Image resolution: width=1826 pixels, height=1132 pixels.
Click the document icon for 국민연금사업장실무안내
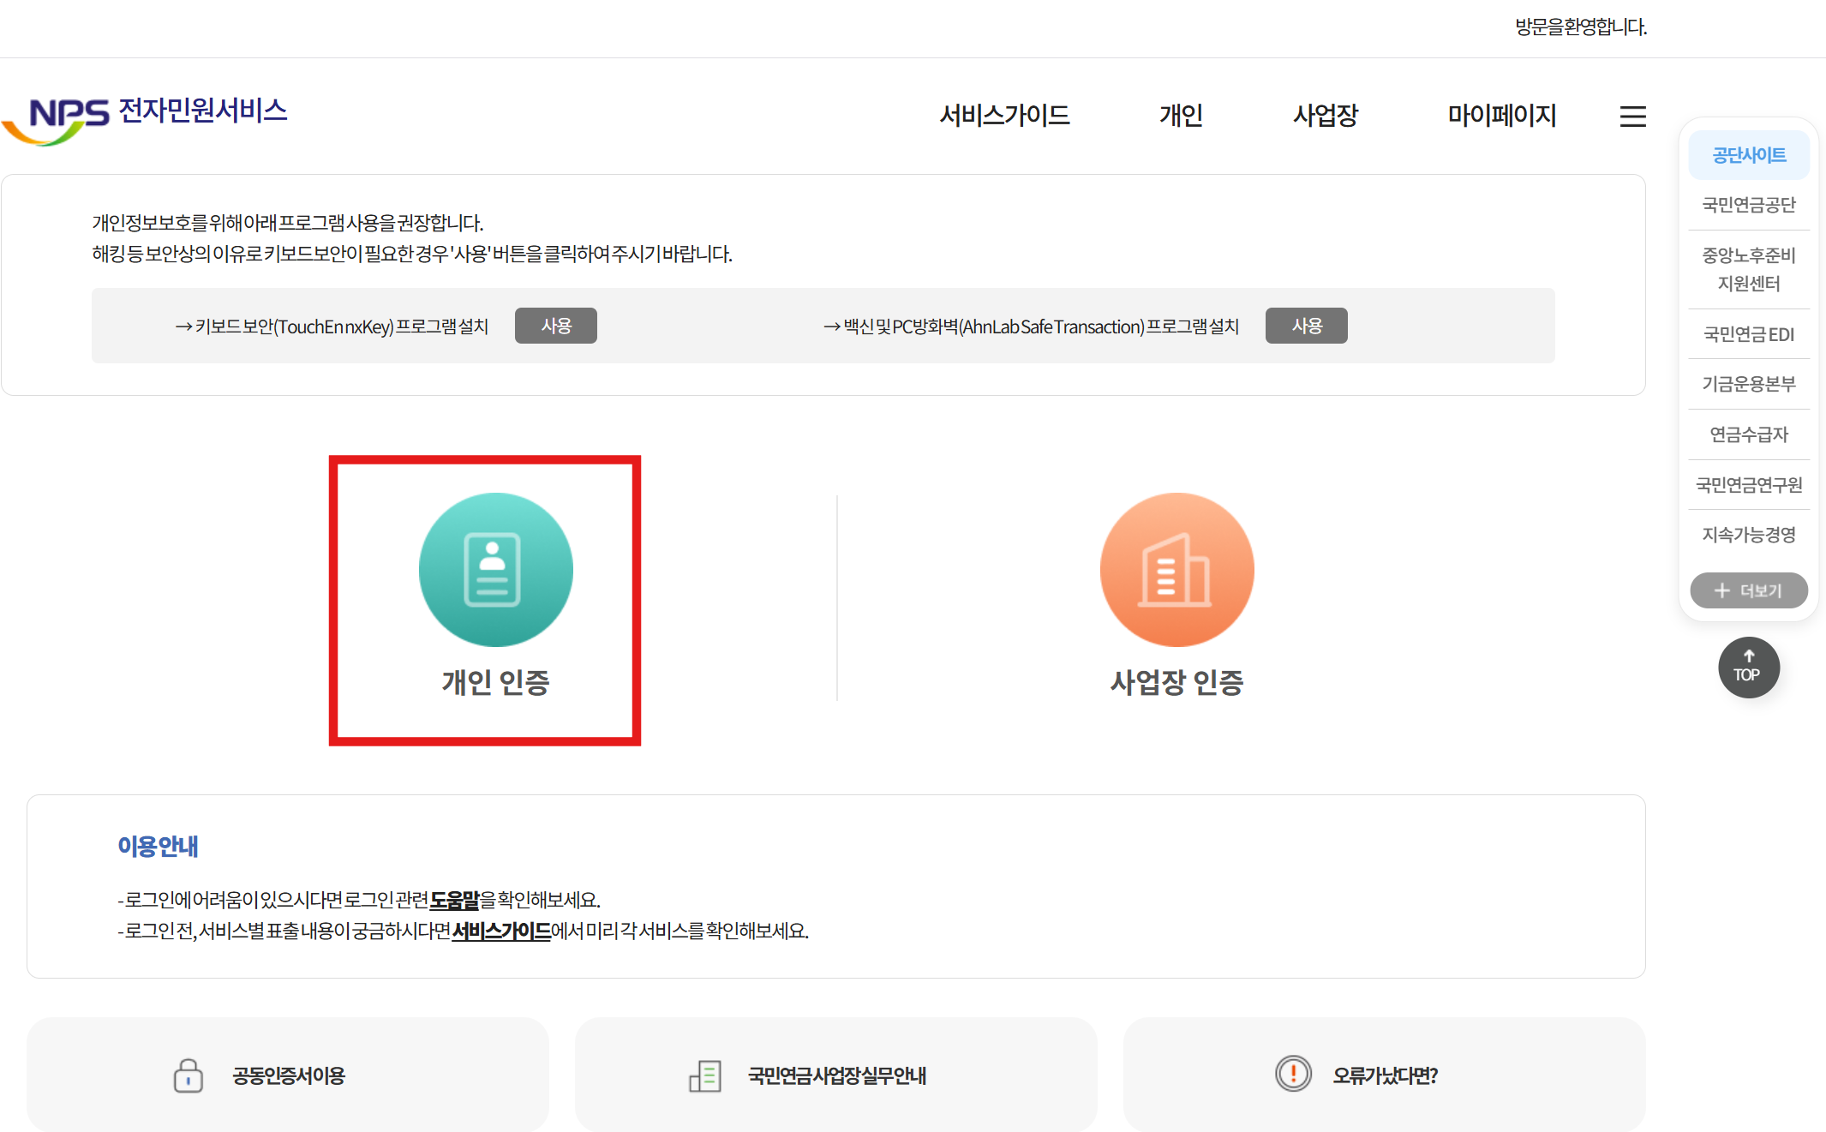click(x=705, y=1075)
